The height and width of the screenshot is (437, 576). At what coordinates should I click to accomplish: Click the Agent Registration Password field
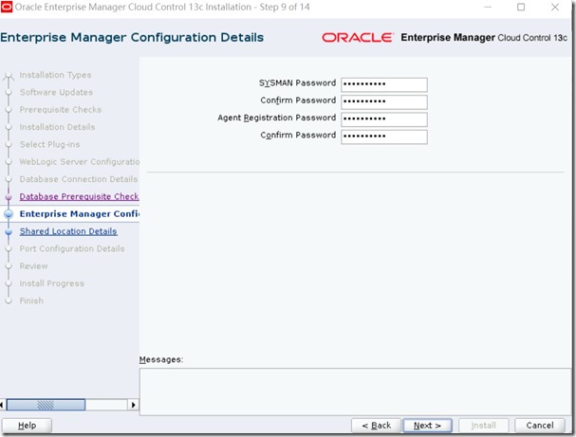pos(384,119)
